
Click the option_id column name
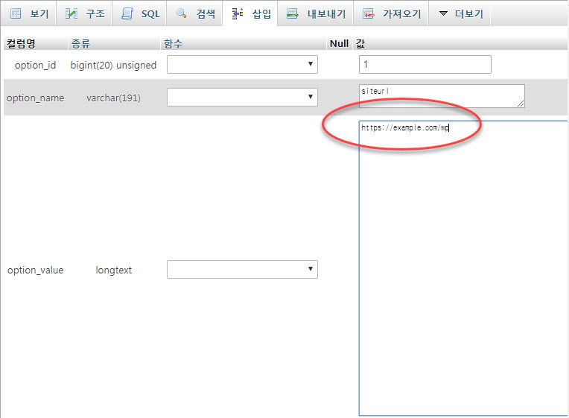pos(35,66)
